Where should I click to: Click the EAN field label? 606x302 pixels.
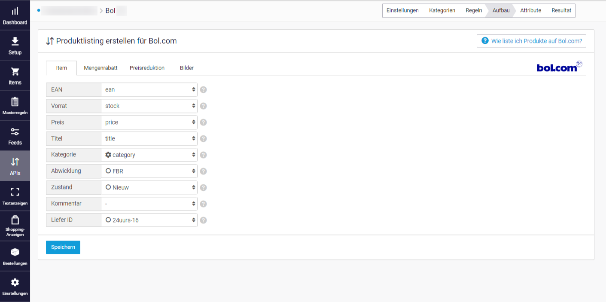pos(73,90)
